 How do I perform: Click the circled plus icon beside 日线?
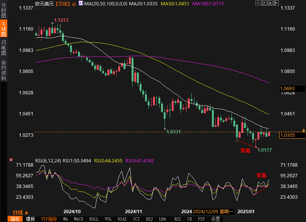click(74, 4)
